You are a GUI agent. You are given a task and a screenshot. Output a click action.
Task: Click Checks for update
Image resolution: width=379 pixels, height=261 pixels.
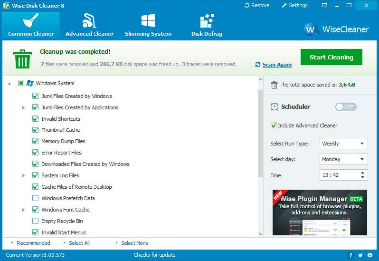[x=154, y=255]
